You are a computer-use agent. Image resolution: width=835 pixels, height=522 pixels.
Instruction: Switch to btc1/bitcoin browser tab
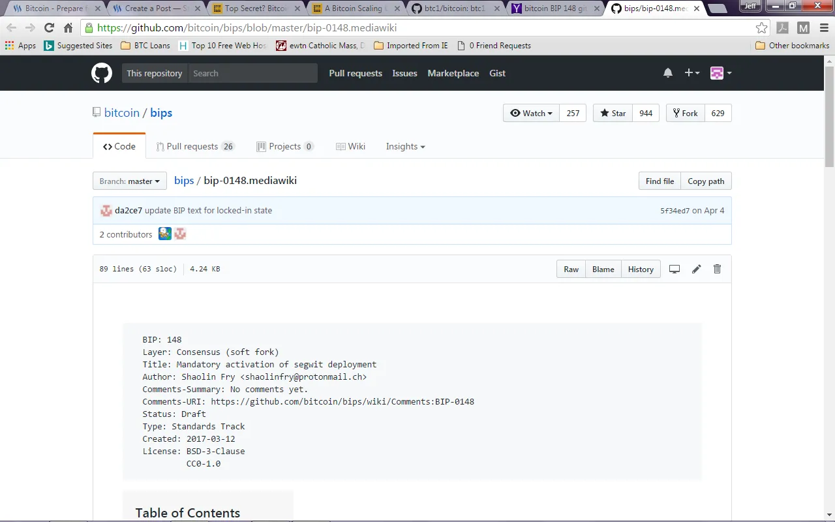[x=455, y=8]
